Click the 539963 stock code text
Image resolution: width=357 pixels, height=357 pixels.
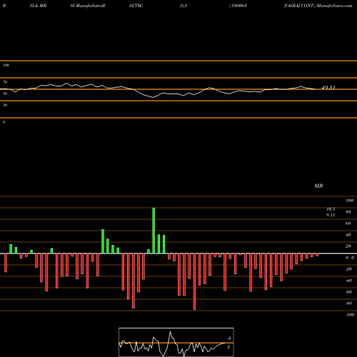pyautogui.click(x=238, y=6)
